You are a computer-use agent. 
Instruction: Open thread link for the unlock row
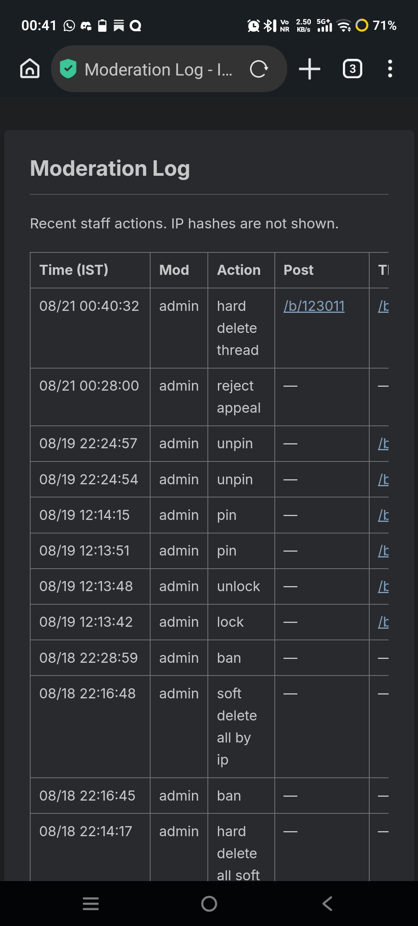(x=383, y=586)
